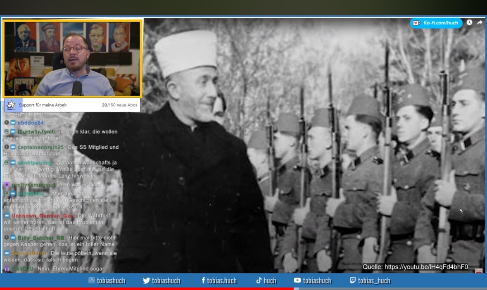Click chat username sanktpauling
The image size is (487, 290).
click(x=35, y=163)
